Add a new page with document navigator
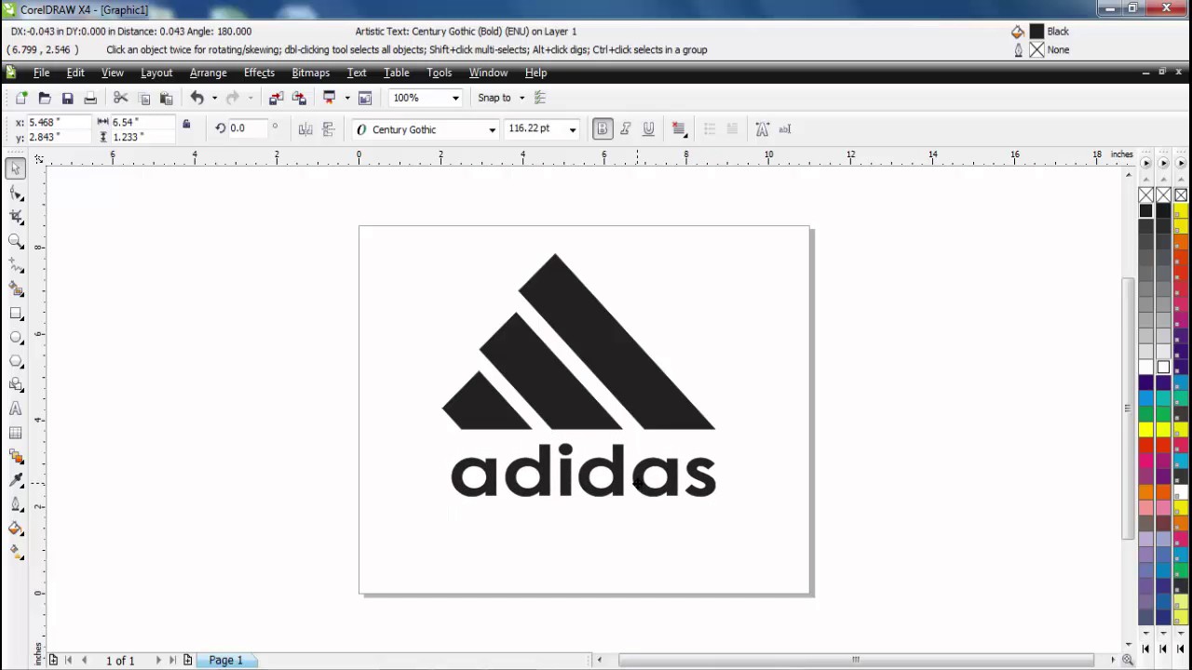 (x=187, y=660)
